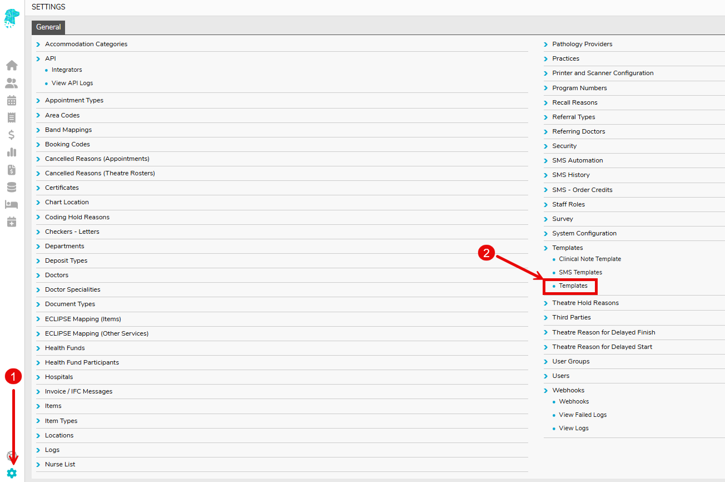Open System Configuration settings
Viewport: 725px width, 482px height.
click(x=584, y=234)
